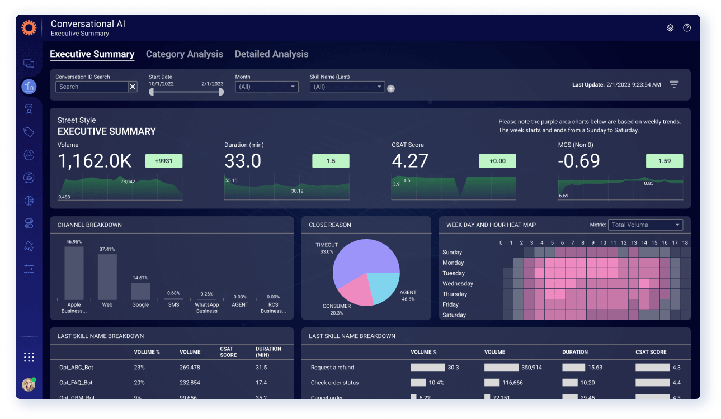Viewport: 721px width, 419px height.
Task: Click the CSAT SCORE header in right table
Action: click(651, 352)
